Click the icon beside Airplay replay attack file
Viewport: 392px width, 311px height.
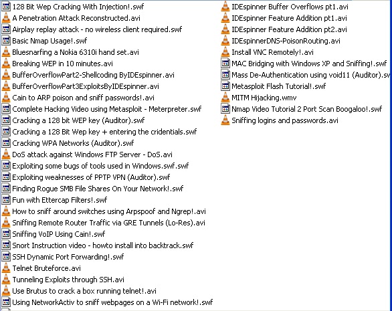click(6, 29)
